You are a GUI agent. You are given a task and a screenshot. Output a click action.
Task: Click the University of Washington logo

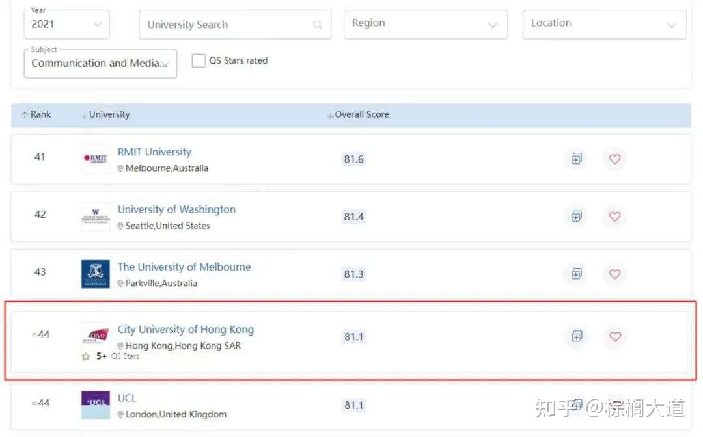pos(96,217)
